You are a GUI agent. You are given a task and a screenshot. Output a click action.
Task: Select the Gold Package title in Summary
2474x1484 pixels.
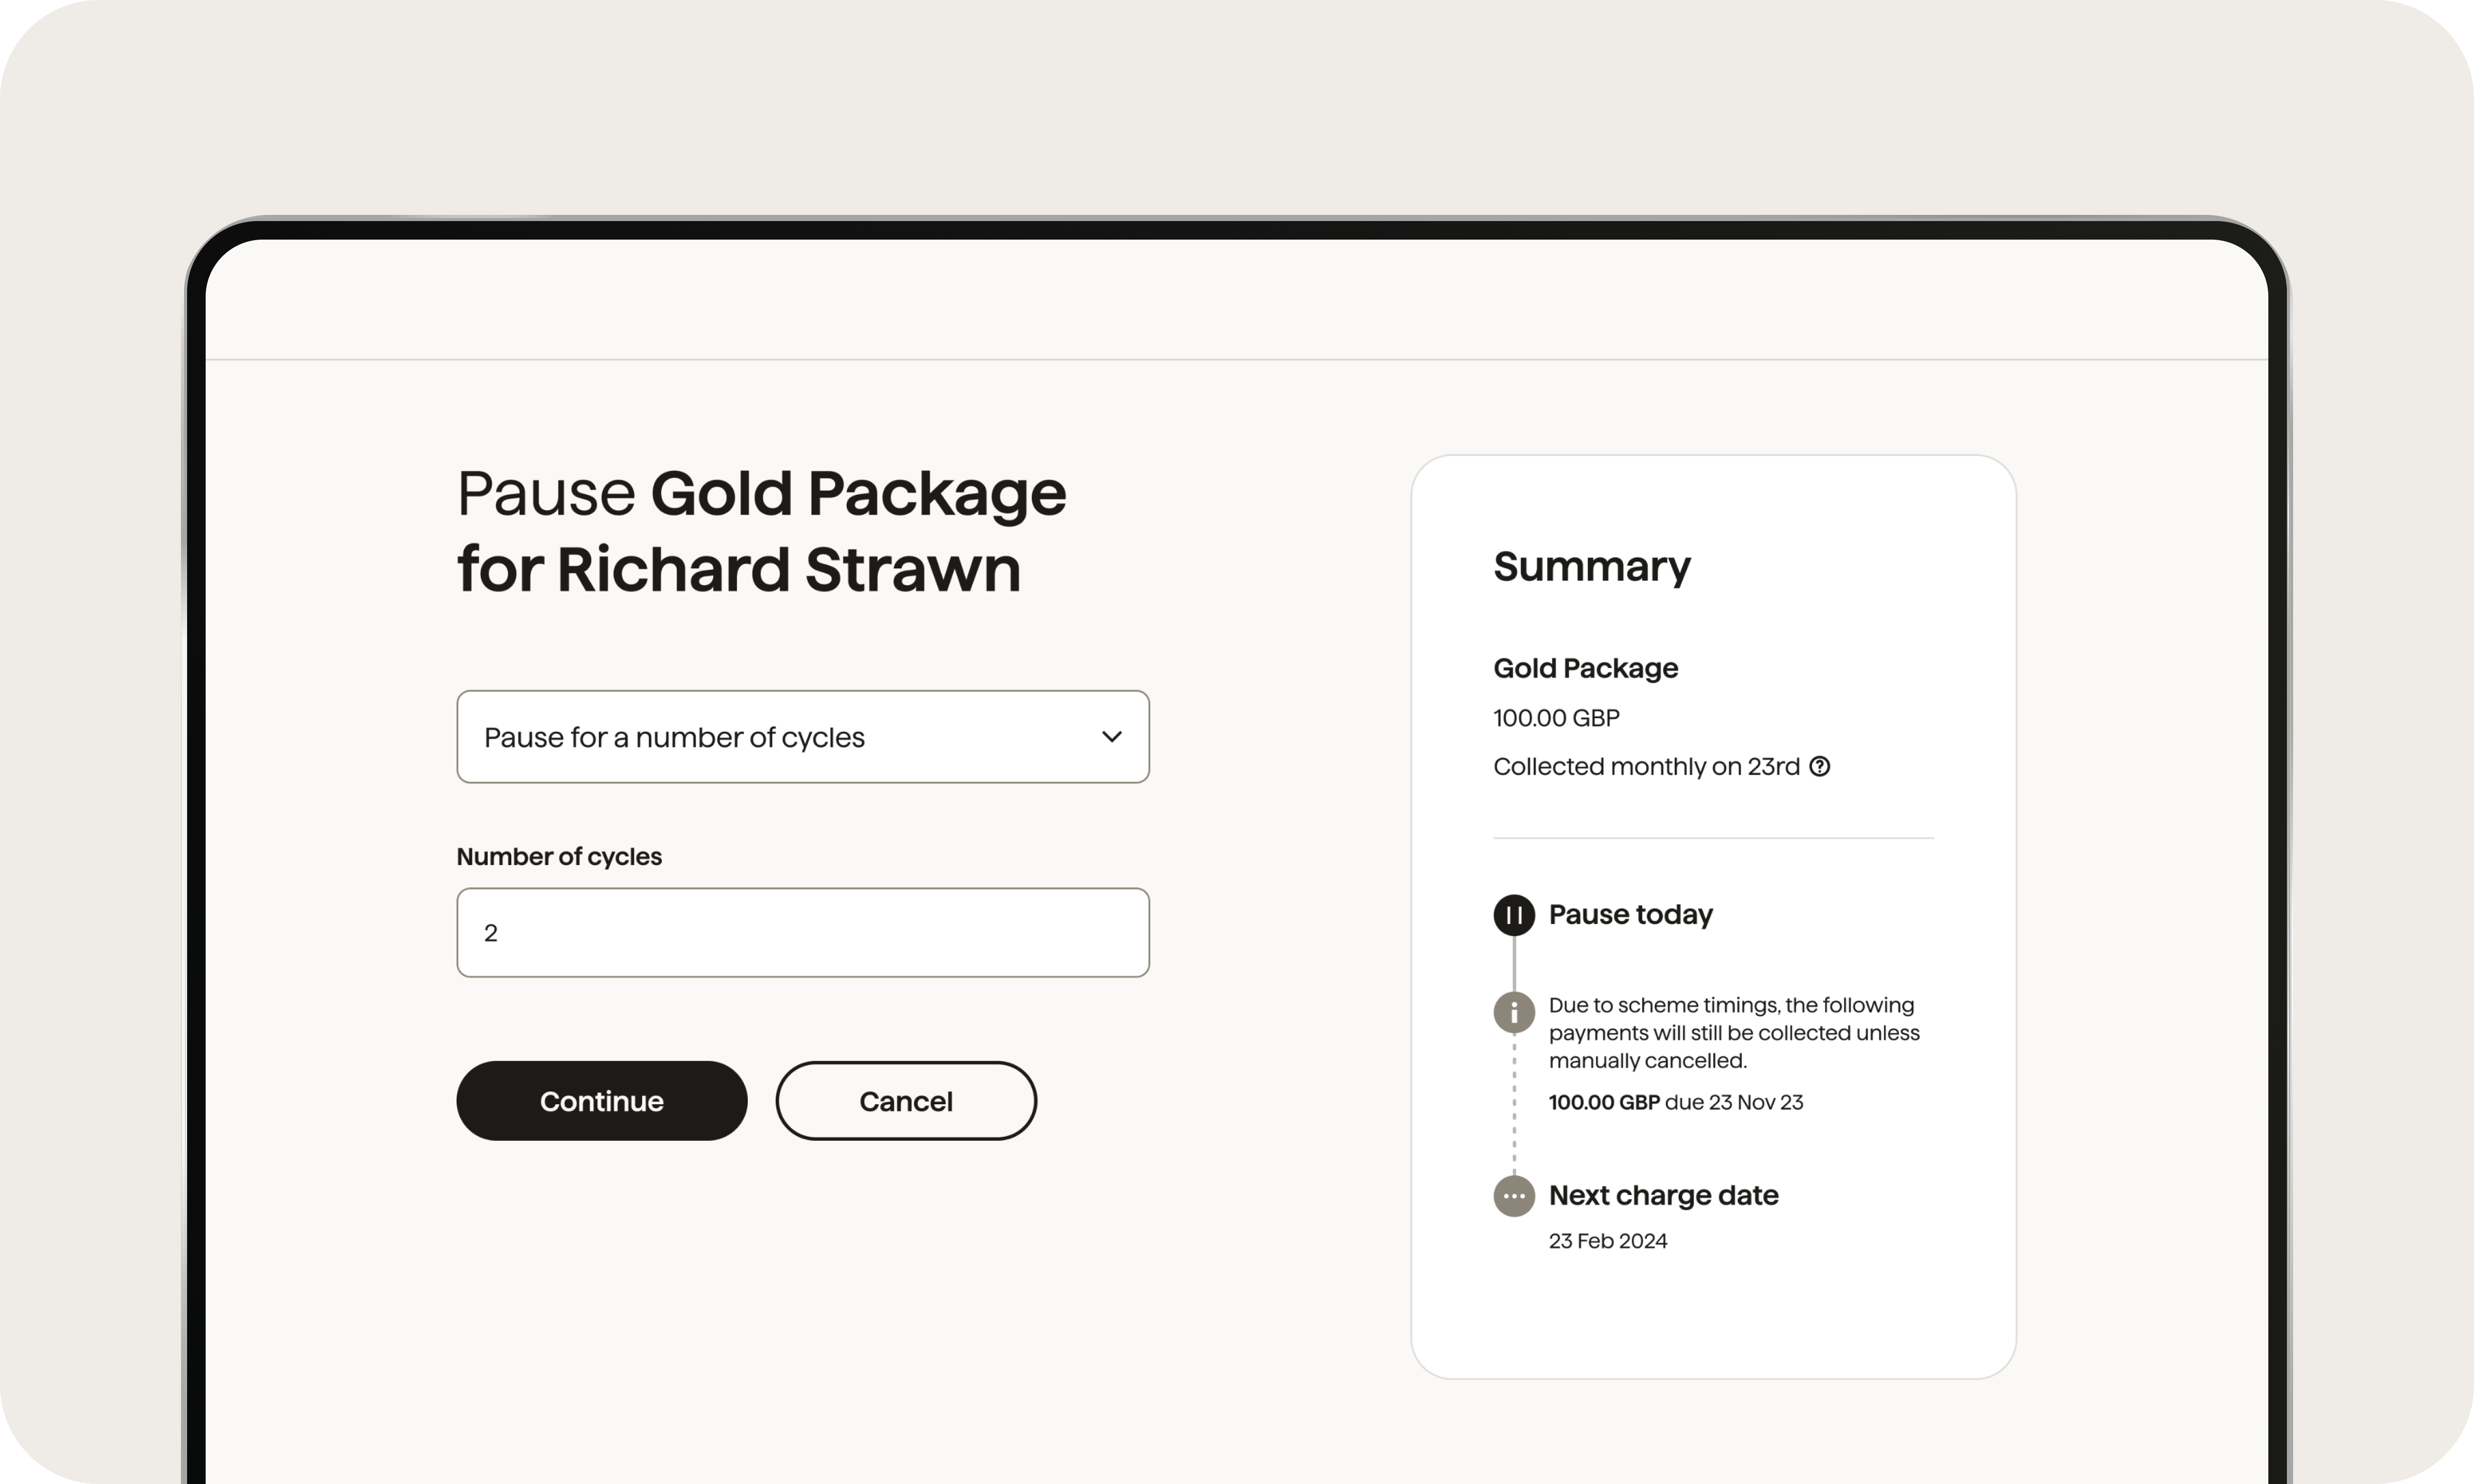pyautogui.click(x=1585, y=668)
